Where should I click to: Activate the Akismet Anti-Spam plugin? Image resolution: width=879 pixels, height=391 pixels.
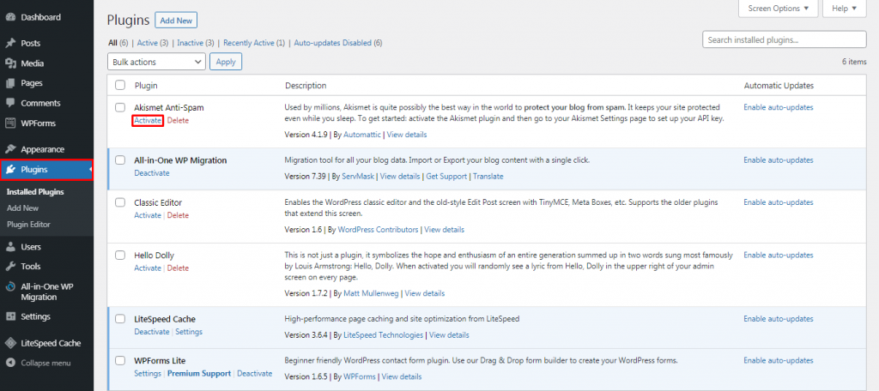[x=148, y=121]
